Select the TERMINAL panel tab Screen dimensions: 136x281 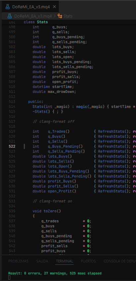click(65, 261)
